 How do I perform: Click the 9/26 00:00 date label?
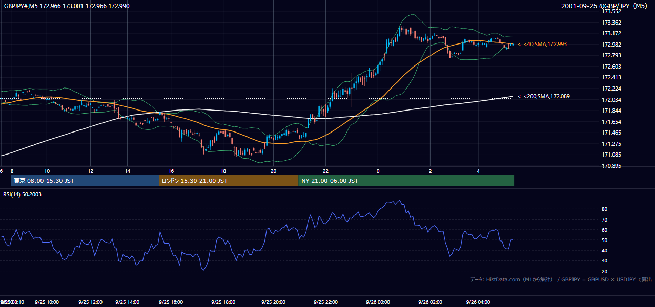pos(378,302)
